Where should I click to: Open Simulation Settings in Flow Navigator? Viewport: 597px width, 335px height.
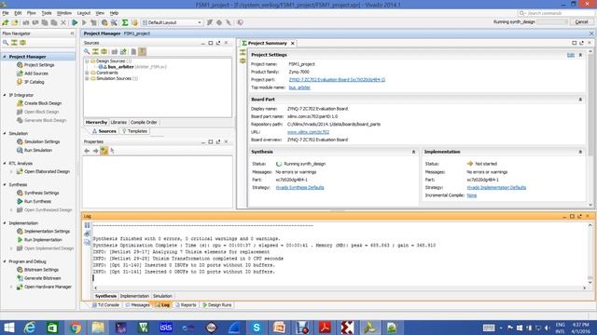(x=38, y=141)
